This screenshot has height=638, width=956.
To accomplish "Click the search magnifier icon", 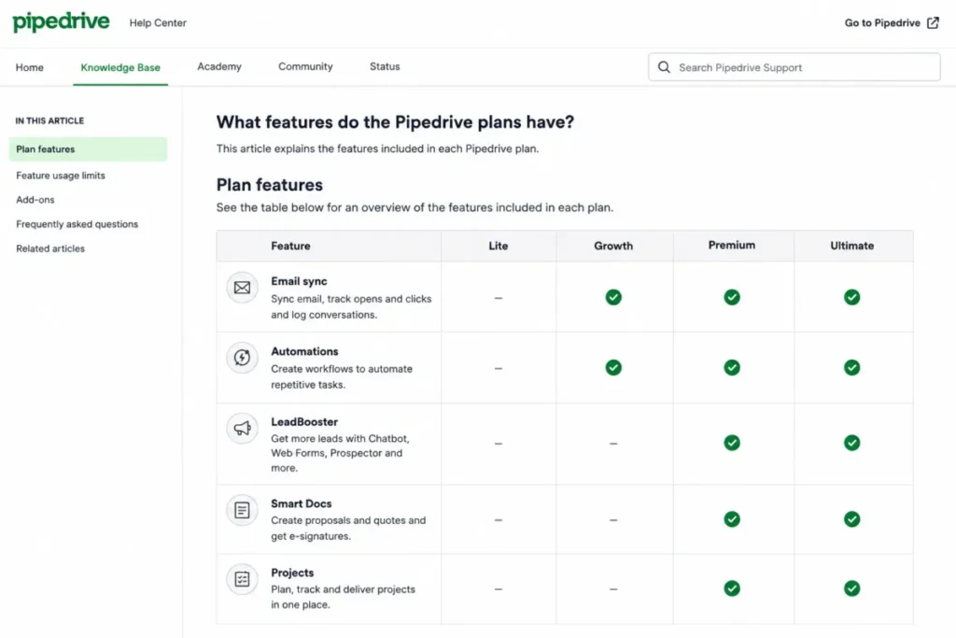I will click(x=664, y=67).
